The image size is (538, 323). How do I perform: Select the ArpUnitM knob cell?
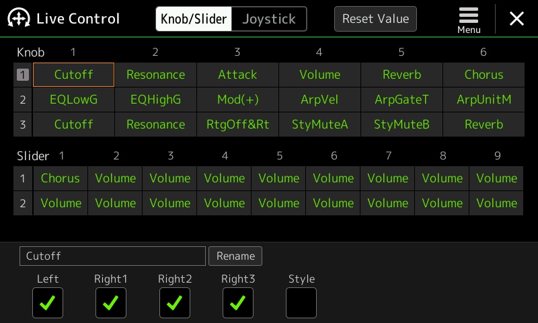pyautogui.click(x=484, y=100)
